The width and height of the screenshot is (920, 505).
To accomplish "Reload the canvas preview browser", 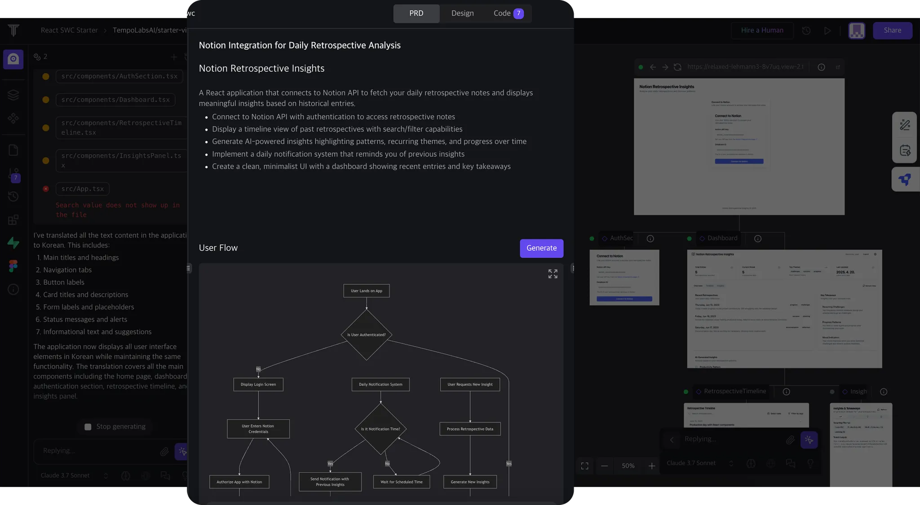I will point(677,67).
